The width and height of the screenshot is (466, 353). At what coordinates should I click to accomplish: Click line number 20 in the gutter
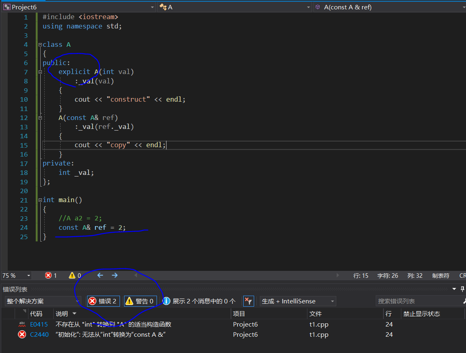pyautogui.click(x=24, y=191)
